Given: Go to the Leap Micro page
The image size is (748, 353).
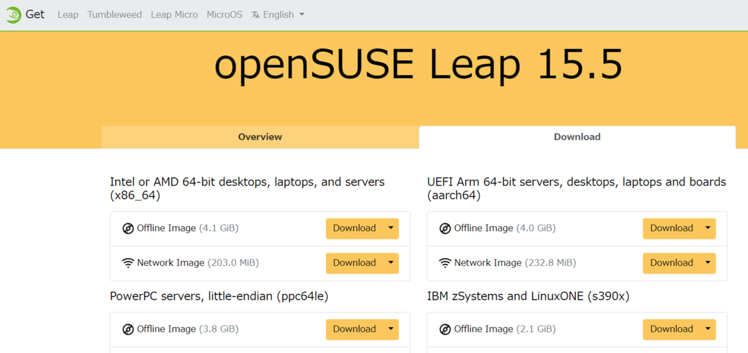Looking at the screenshot, I should (174, 15).
